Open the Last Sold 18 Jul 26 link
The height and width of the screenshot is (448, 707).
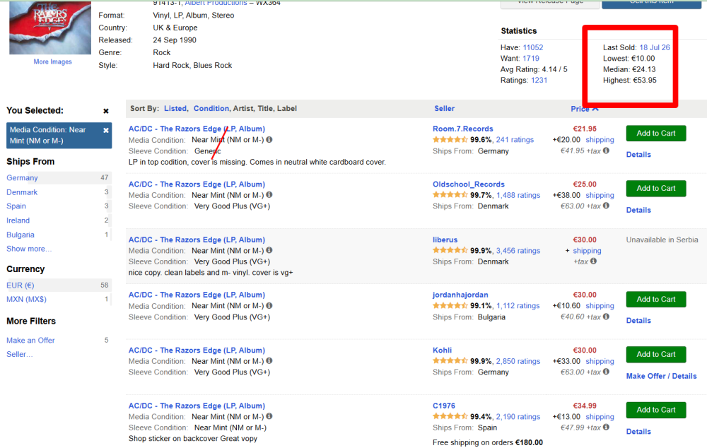pyautogui.click(x=655, y=47)
